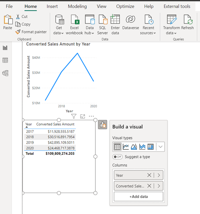Screen dimensions: 200x214
Task: Select Table visual type
Action: coord(117,147)
